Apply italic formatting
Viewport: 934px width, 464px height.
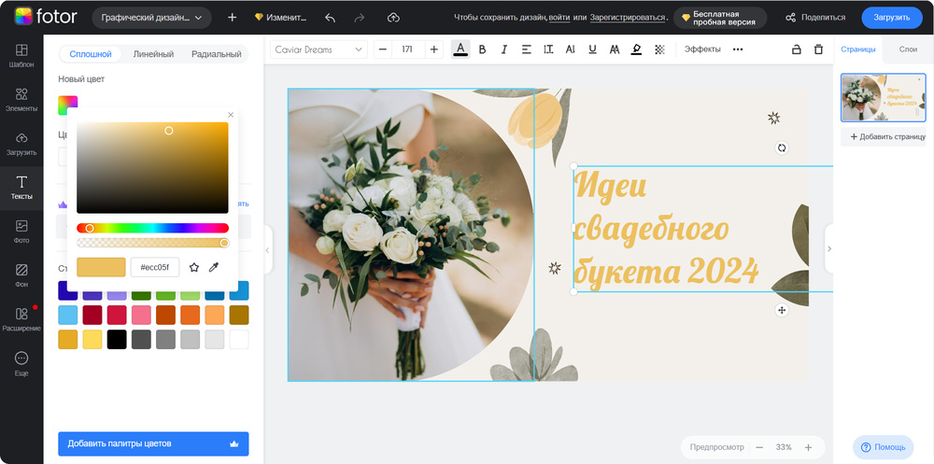[x=504, y=49]
